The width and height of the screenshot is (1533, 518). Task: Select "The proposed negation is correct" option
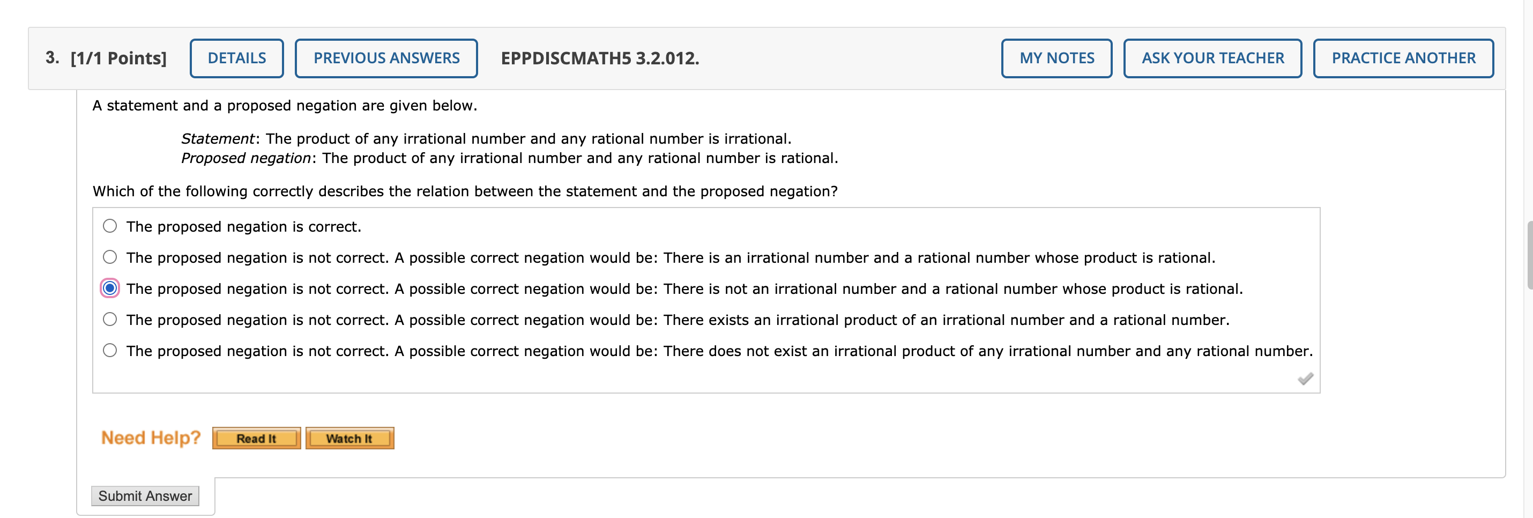pyautogui.click(x=109, y=226)
